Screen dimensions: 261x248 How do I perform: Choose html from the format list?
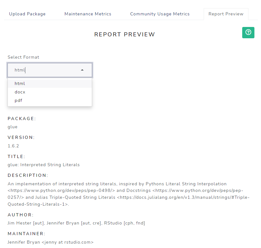coord(20,84)
